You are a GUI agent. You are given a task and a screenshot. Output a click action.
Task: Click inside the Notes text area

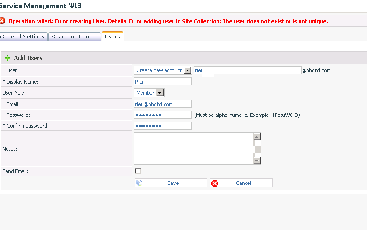(193, 148)
